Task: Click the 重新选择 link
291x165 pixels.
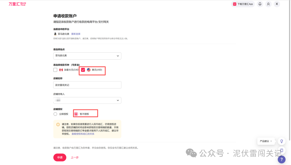Action: (75, 34)
